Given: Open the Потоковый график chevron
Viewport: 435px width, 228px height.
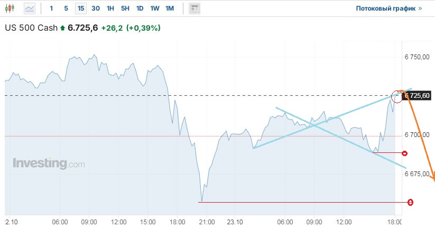Looking at the screenshot, I should point(420,8).
